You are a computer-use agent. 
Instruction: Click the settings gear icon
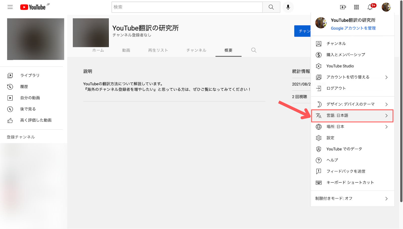[x=319, y=138]
